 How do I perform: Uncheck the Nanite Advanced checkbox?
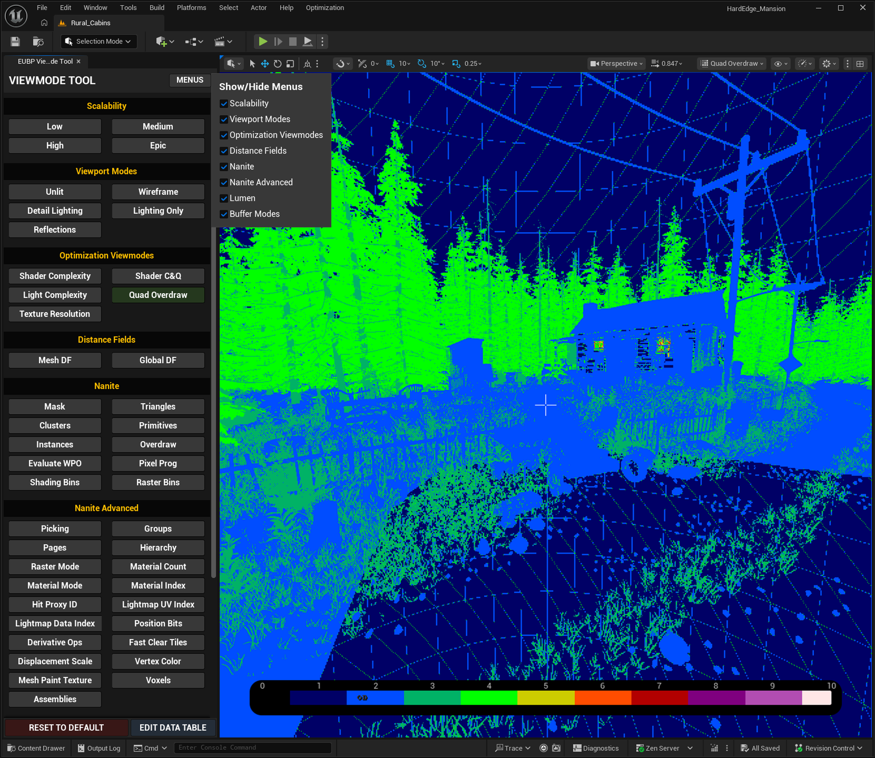[x=224, y=183]
